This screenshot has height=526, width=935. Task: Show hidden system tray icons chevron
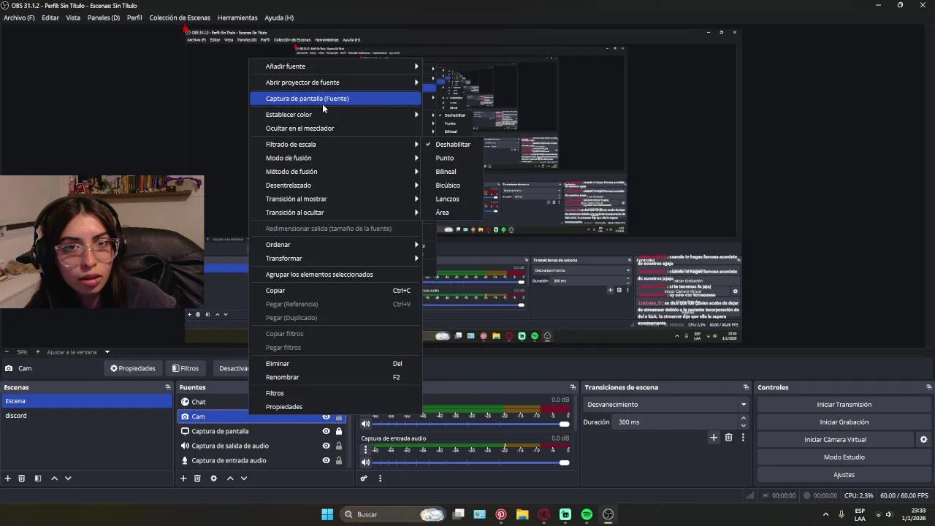[x=825, y=514]
